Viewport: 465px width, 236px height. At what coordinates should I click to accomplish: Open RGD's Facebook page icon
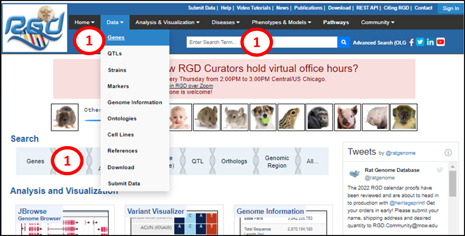[411, 42]
